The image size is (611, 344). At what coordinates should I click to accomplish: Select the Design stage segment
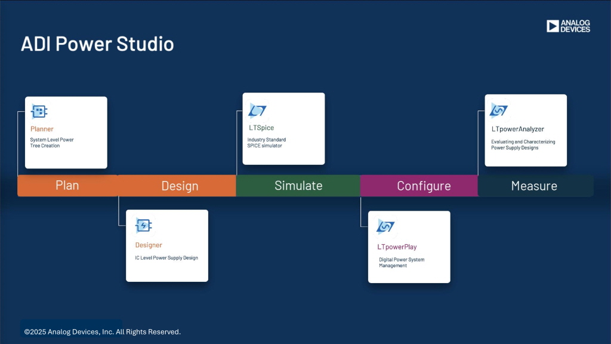179,186
